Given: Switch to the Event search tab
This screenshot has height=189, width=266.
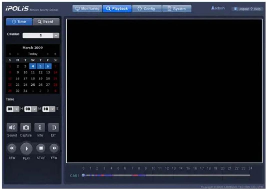Looking at the screenshot, I should 46,22.
